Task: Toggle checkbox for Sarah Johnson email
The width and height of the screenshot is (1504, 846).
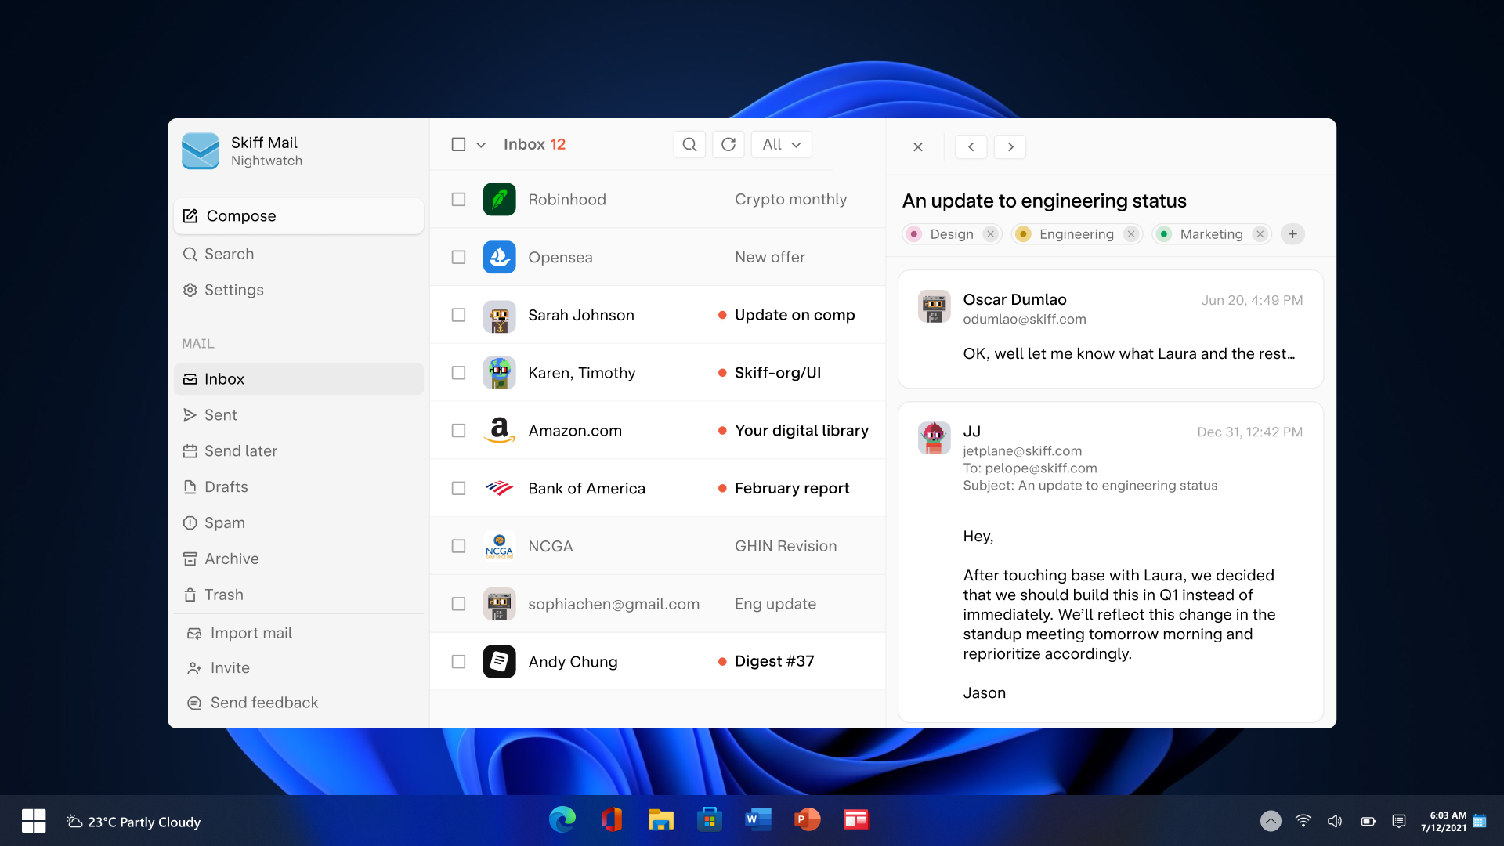Action: point(457,315)
